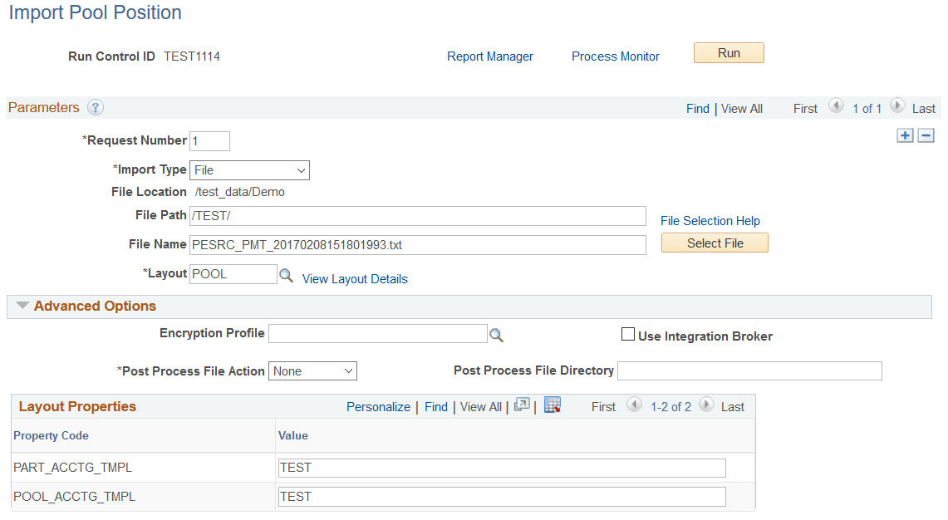This screenshot has width=948, height=520.
Task: Download Layout Properties grid to spreadsheet
Action: click(552, 406)
